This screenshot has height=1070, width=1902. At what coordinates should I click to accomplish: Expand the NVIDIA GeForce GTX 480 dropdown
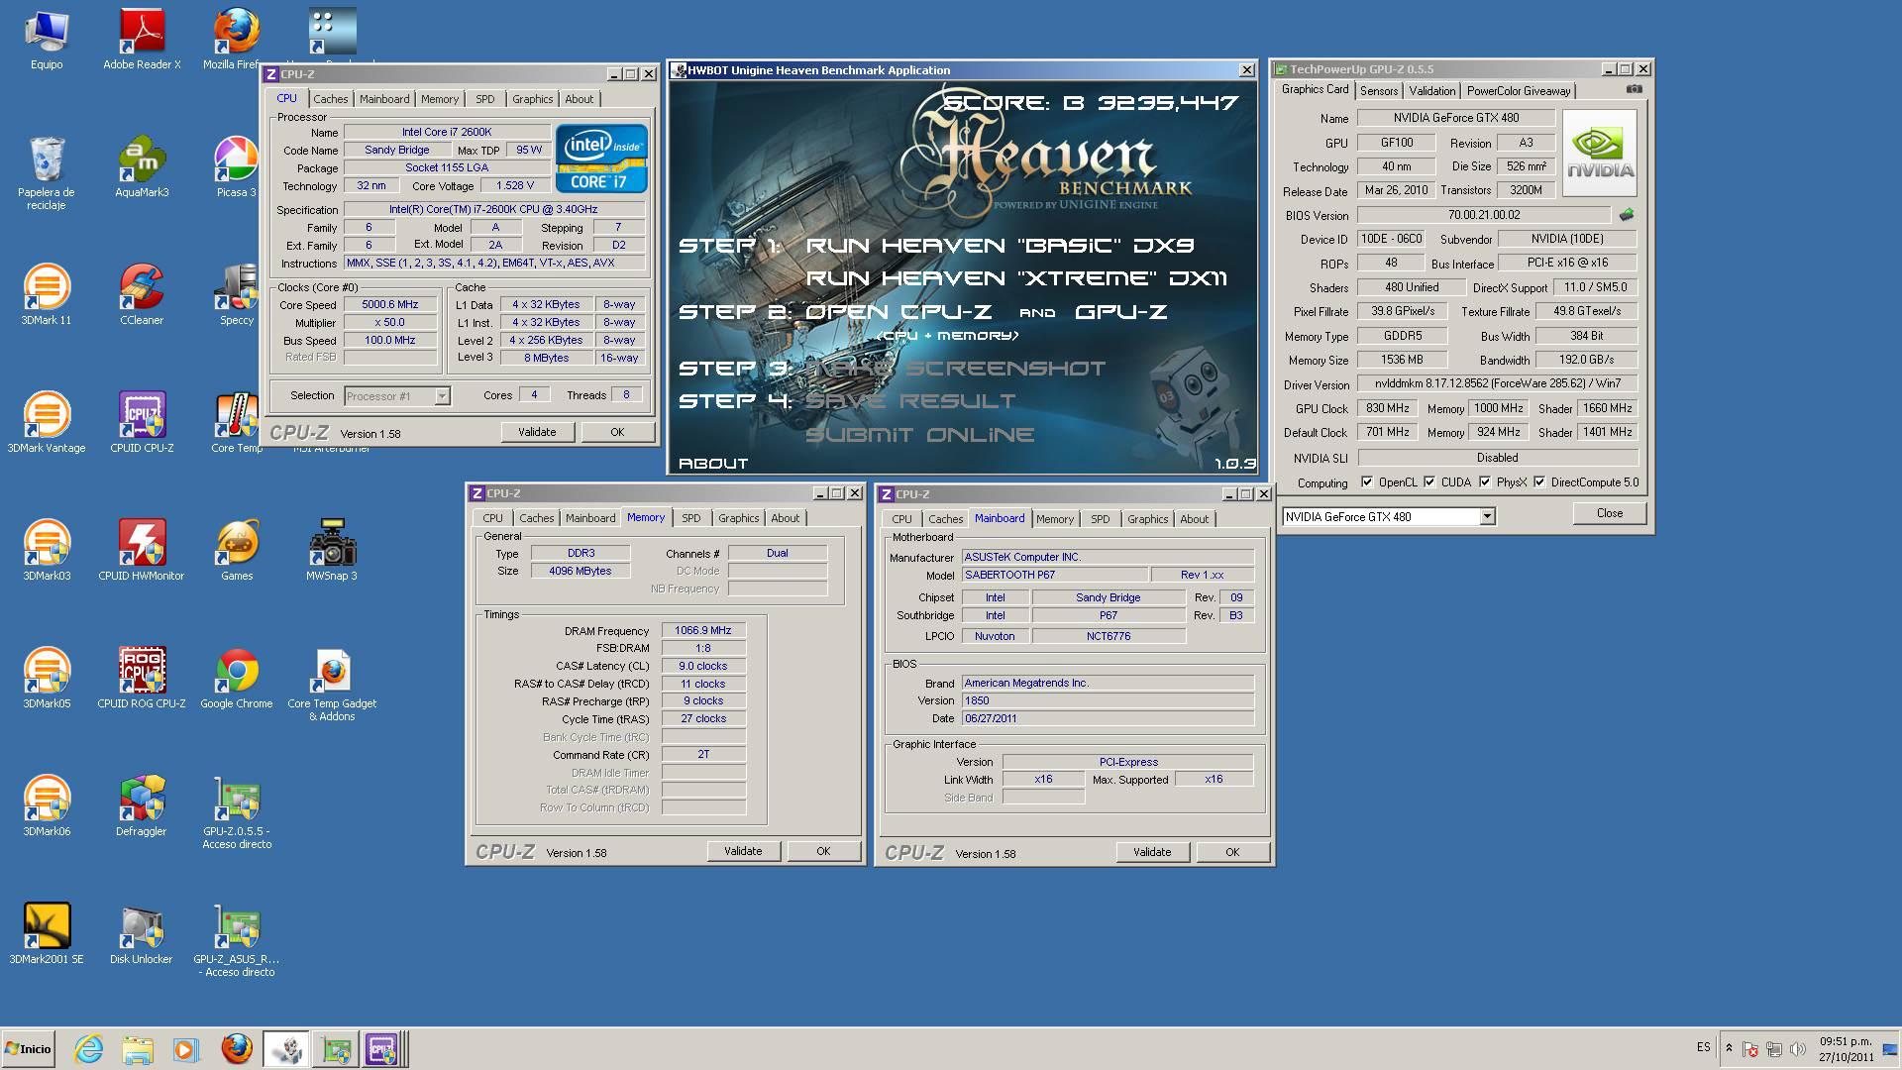point(1487,516)
